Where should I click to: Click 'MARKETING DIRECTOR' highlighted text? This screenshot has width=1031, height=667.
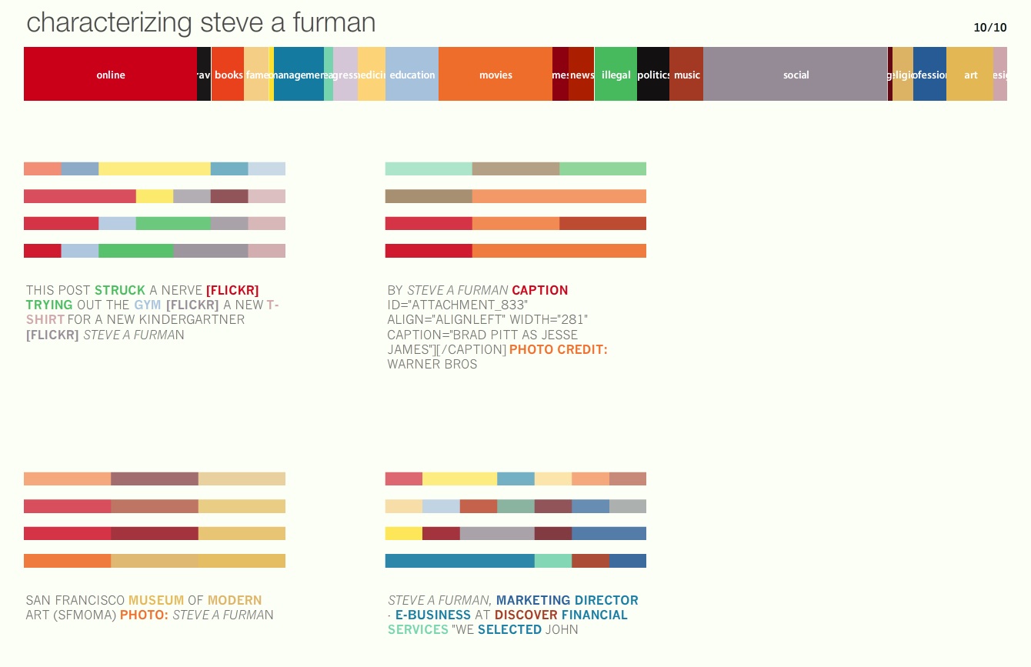pyautogui.click(x=567, y=601)
